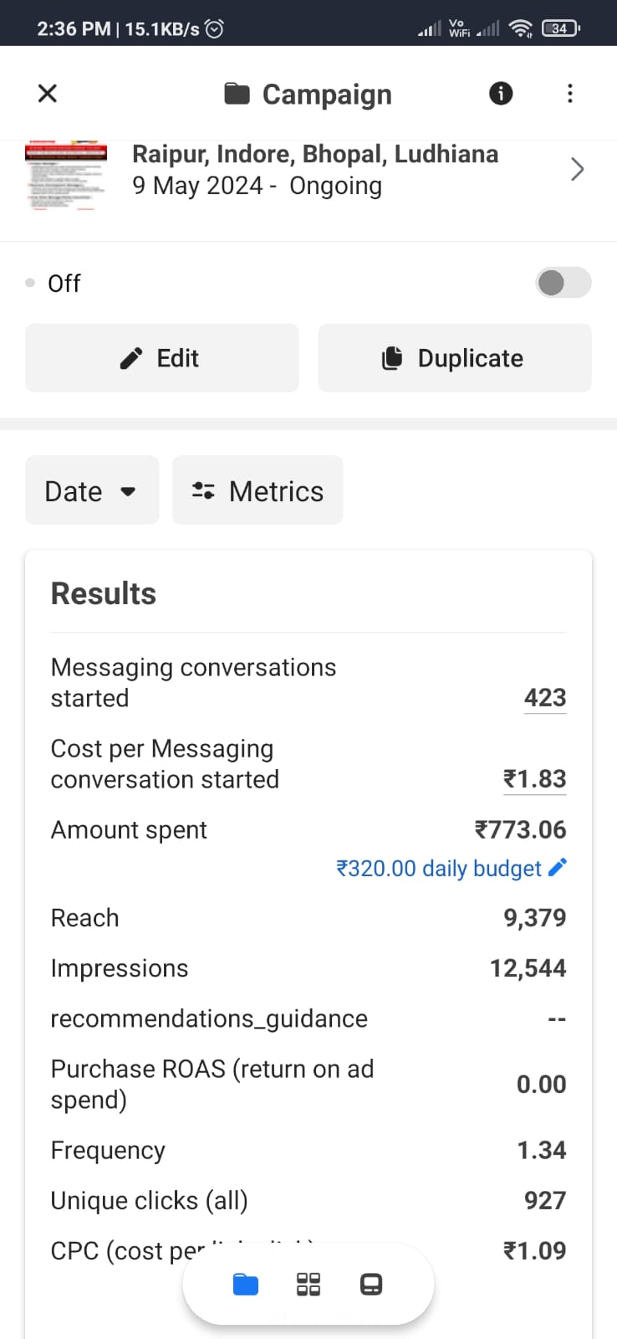Open the campaign info icon
This screenshot has width=617, height=1339.
coord(501,93)
